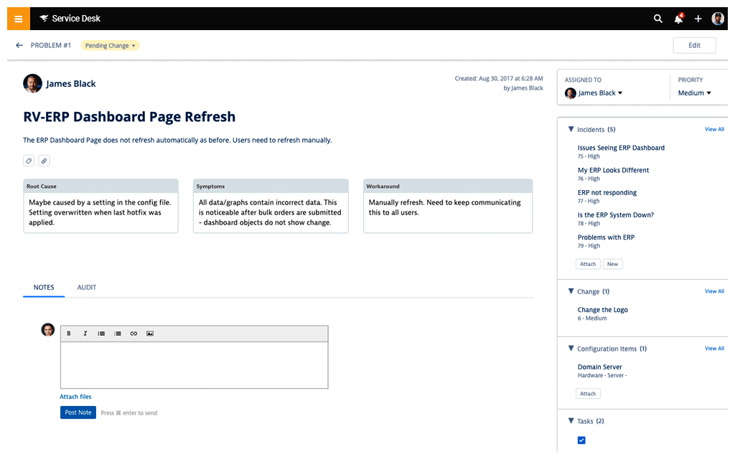Check the first task checkbox
The width and height of the screenshot is (735, 459).
581,440
